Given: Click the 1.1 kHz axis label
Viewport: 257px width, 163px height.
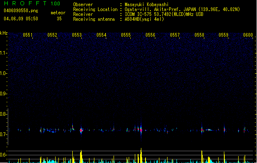Looking at the screenshot, I should coord(3,53).
